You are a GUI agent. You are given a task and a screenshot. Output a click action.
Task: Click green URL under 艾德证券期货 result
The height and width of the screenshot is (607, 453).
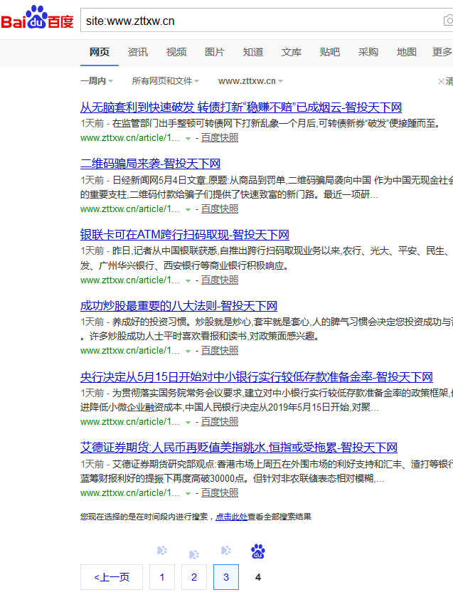(x=130, y=493)
